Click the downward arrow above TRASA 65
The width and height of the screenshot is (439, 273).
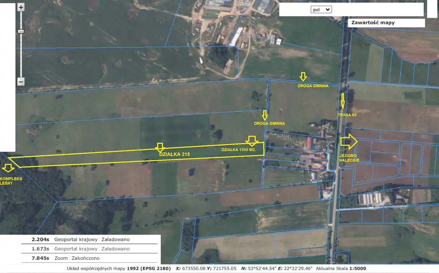click(343, 101)
